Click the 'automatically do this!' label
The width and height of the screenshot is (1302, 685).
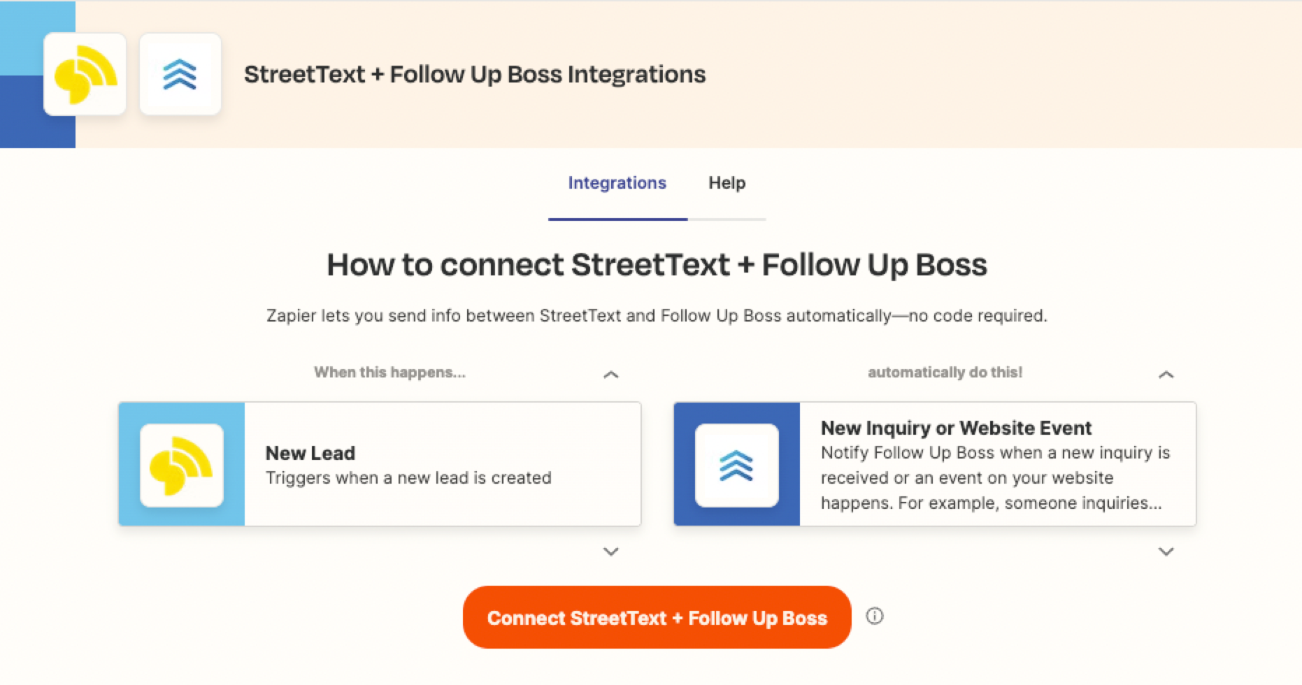(945, 373)
